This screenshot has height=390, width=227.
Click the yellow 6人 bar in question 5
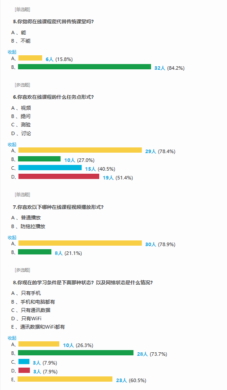tap(30, 58)
